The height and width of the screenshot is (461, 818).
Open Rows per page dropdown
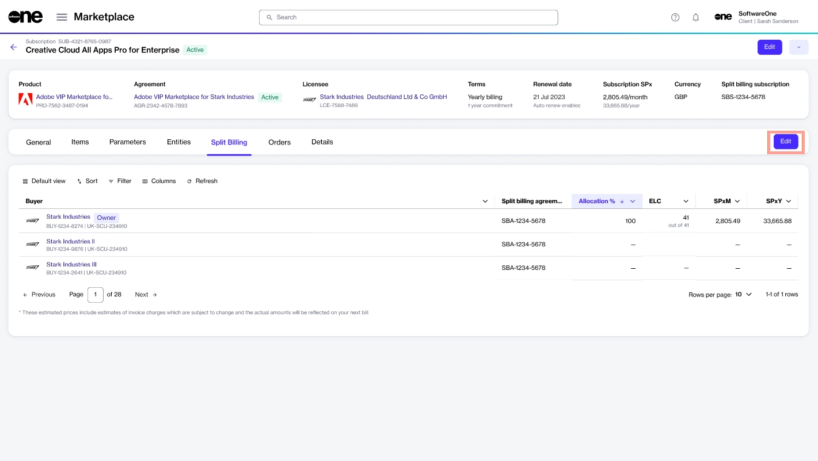pos(743,294)
